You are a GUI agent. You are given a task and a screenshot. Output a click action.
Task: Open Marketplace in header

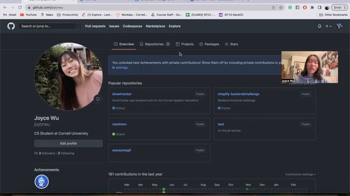[x=155, y=26]
